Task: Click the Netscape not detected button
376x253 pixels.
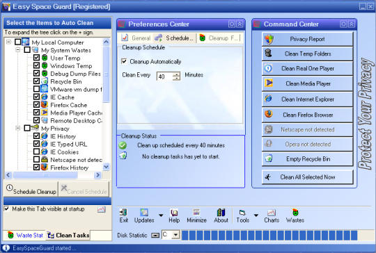Action: click(308, 129)
